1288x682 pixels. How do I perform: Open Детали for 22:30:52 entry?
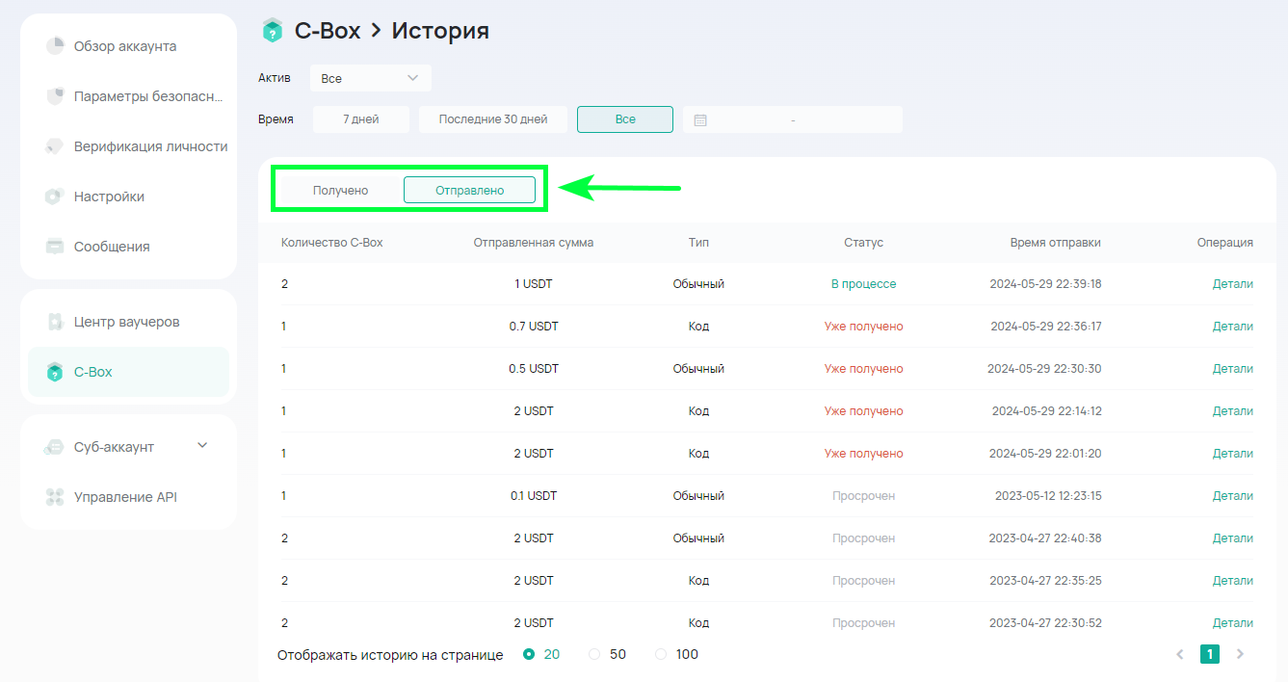click(1232, 623)
